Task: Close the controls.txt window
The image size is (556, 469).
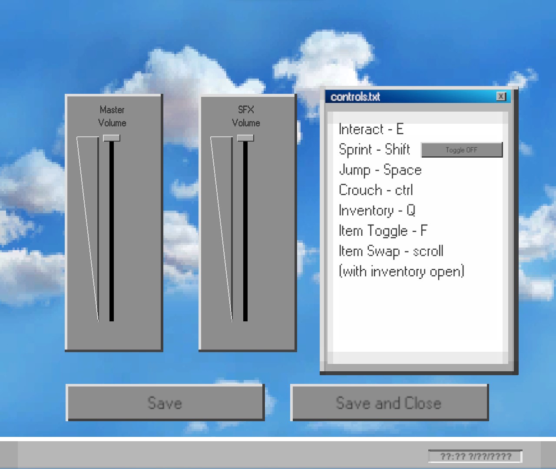Action: (501, 96)
